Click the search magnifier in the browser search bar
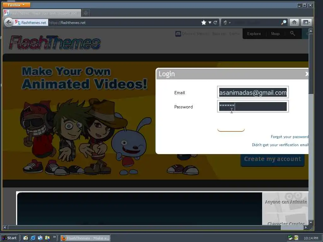Screen dimensions: 323x242 (284, 22)
